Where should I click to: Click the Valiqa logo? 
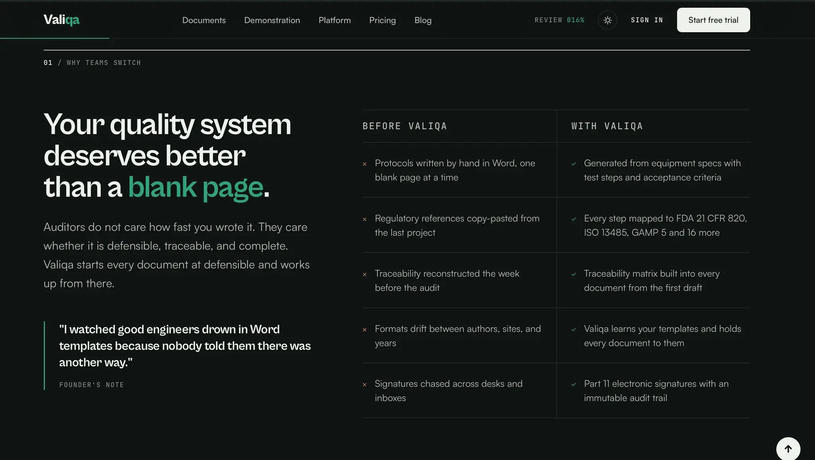[x=61, y=20]
